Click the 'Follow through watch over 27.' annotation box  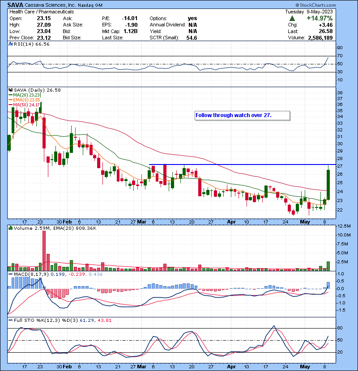(242, 115)
